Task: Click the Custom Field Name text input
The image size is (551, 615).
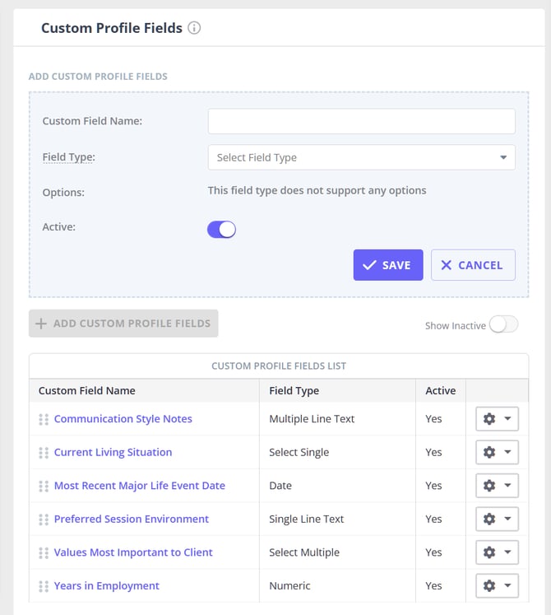Action: click(x=361, y=121)
